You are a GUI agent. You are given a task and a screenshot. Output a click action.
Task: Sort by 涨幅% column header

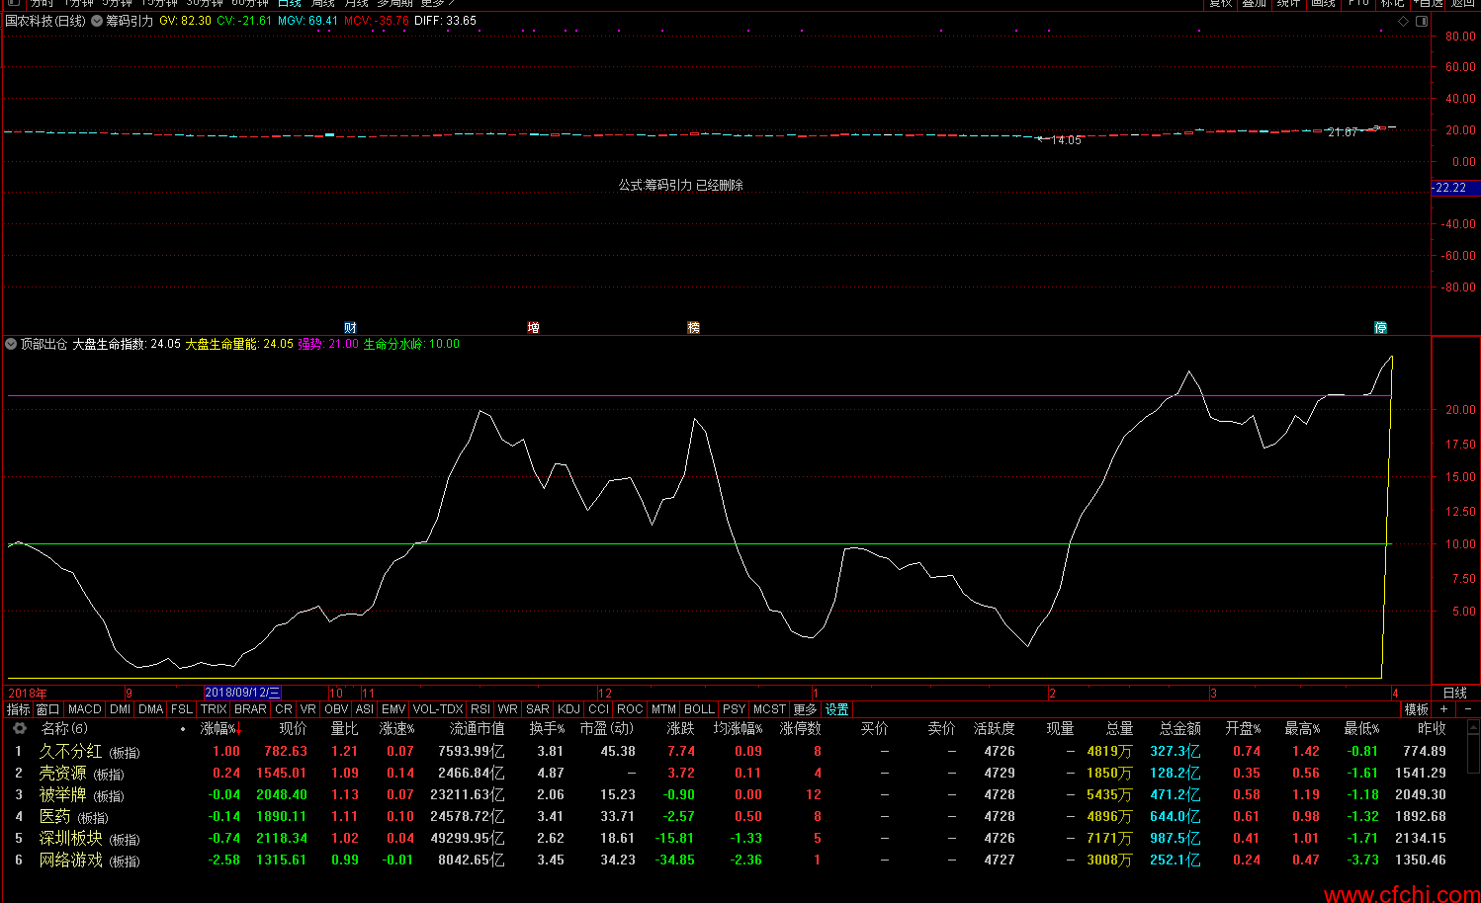218,728
